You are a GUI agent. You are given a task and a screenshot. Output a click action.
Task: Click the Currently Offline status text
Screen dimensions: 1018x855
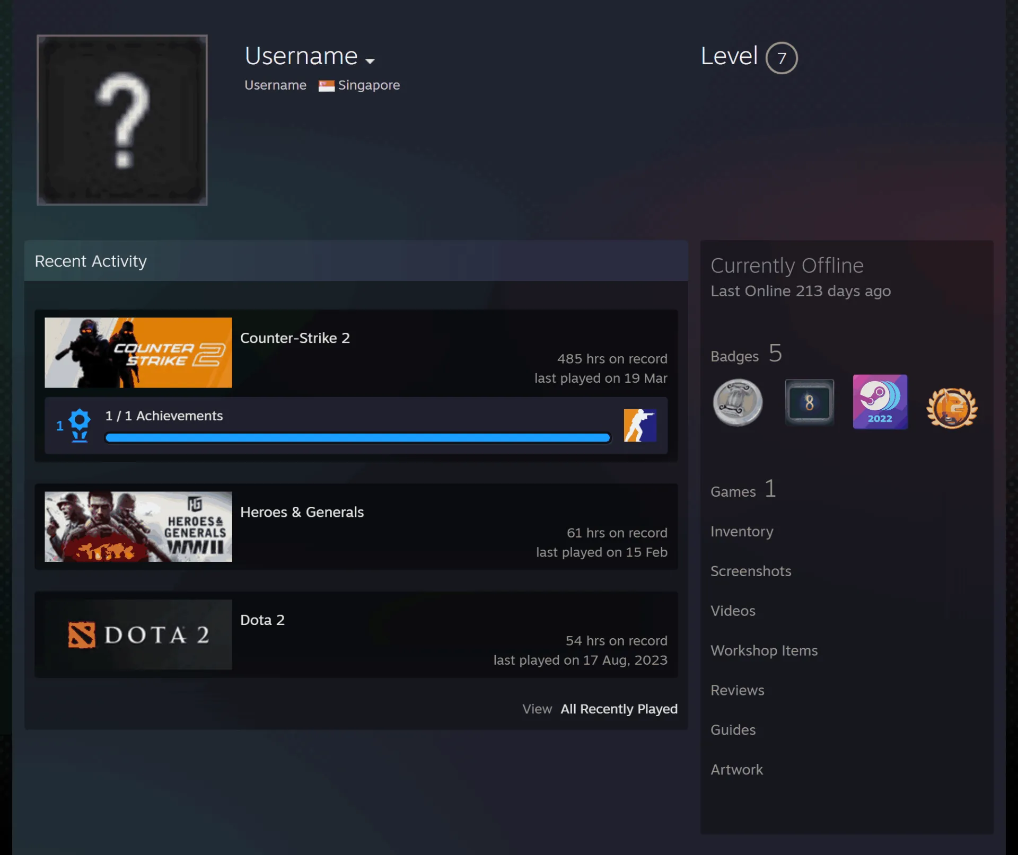click(787, 266)
